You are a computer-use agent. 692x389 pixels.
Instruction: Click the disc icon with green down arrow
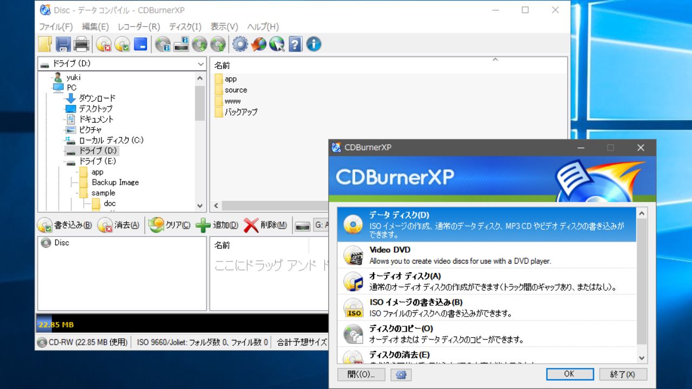(x=199, y=44)
